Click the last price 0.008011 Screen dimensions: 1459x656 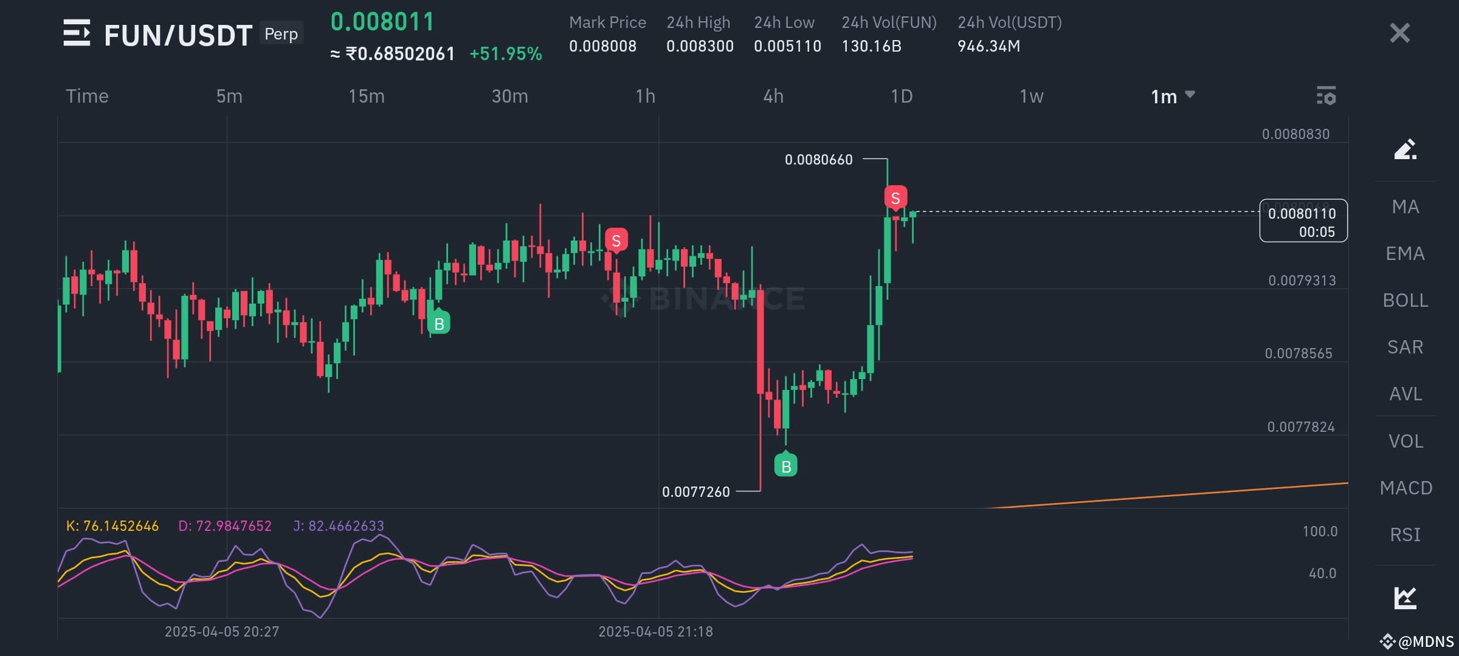(382, 22)
